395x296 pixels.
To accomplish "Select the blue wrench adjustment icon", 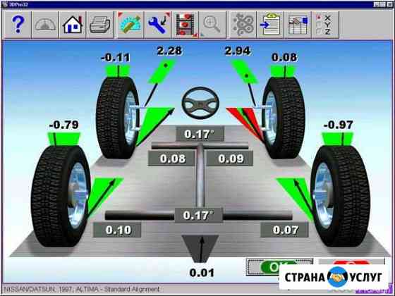I will (x=158, y=25).
